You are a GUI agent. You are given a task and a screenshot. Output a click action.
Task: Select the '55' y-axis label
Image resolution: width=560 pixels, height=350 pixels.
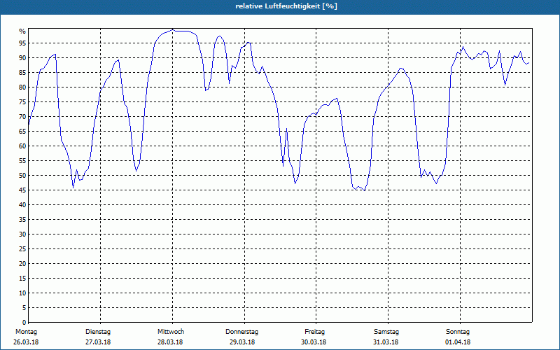[x=22, y=161]
